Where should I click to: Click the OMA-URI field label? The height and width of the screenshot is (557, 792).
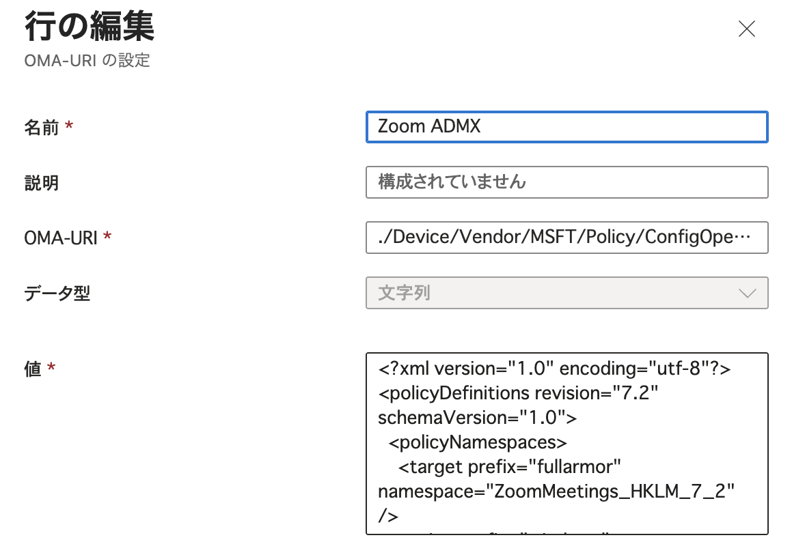[61, 238]
